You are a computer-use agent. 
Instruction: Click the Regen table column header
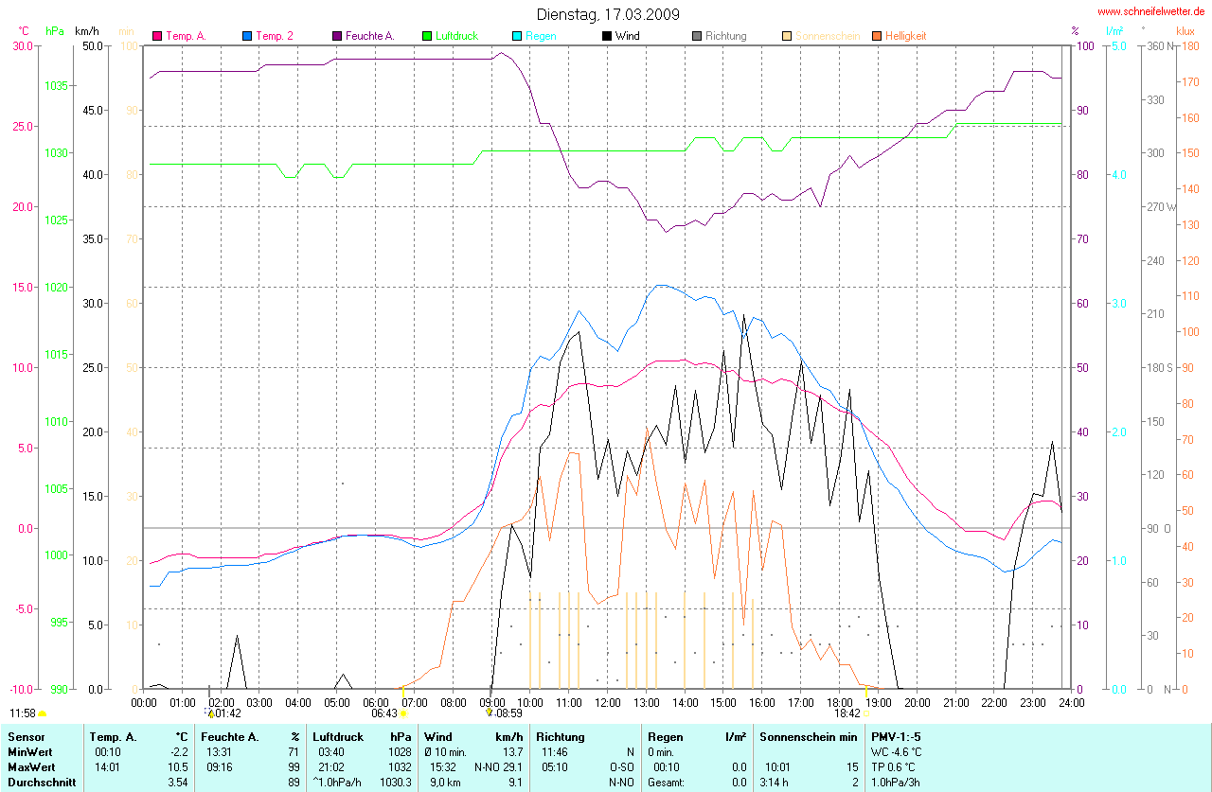[x=666, y=736]
